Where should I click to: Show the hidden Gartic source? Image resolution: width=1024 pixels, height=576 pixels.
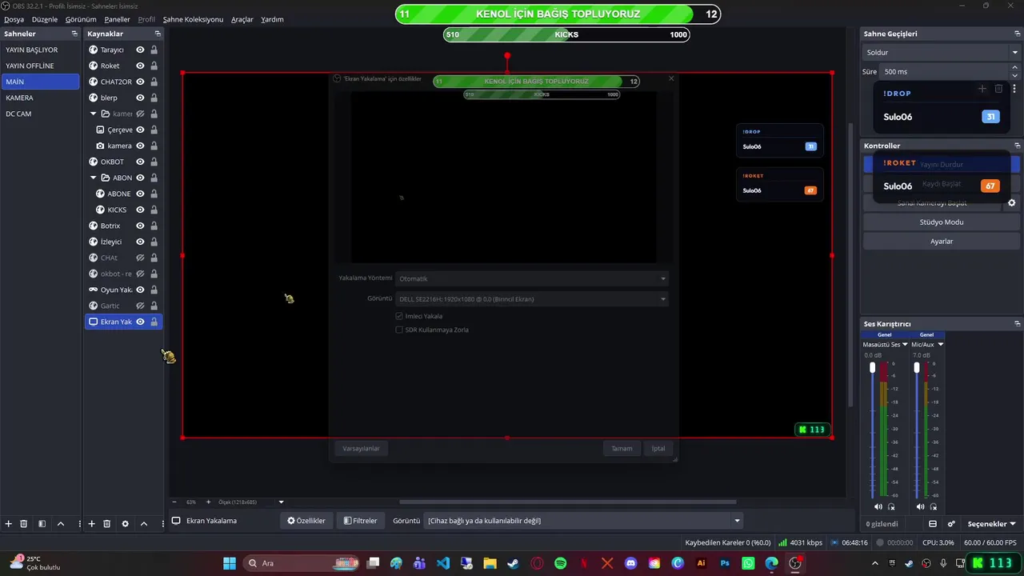click(140, 306)
